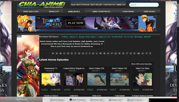Click the Read Manga book icon
Screen dimensions: 179x102
pyautogui.click(x=51, y=100)
